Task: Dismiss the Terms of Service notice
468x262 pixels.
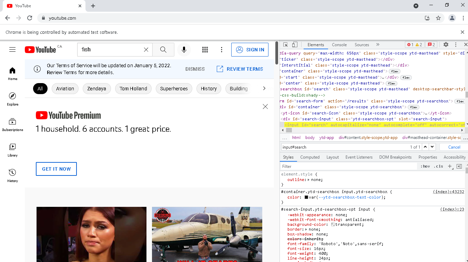Action: 195,69
